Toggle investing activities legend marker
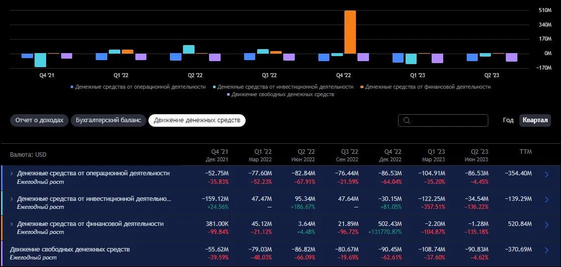561x267 pixels. 214,87
